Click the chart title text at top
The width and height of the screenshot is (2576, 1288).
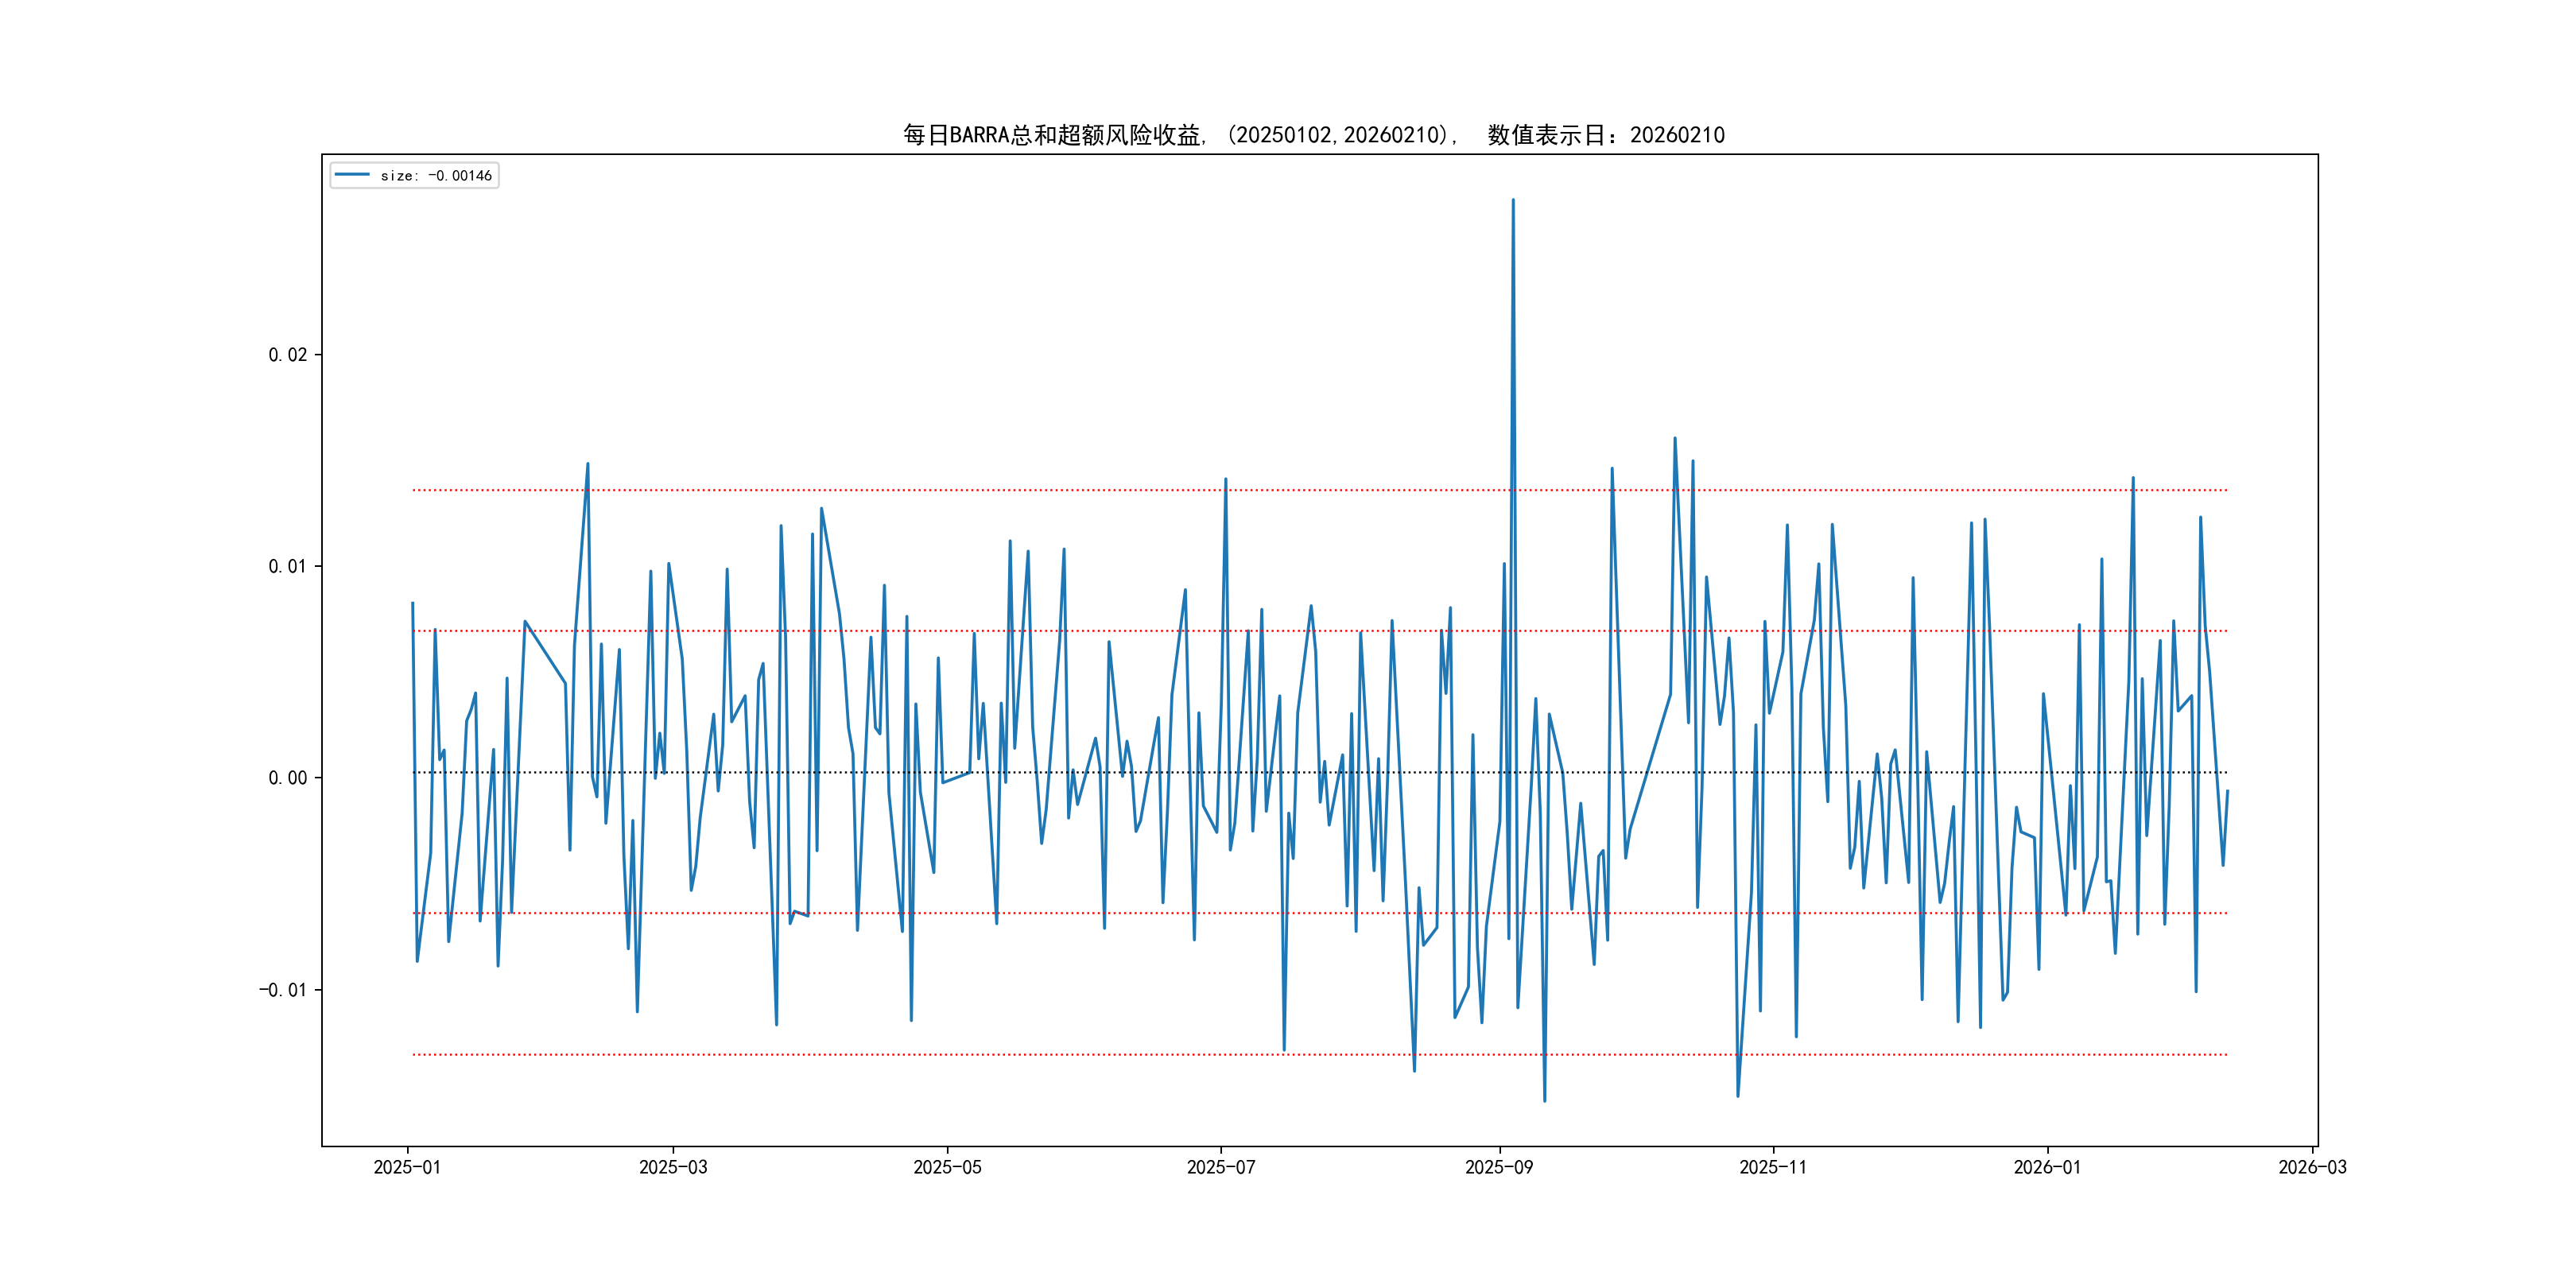pos(1313,135)
